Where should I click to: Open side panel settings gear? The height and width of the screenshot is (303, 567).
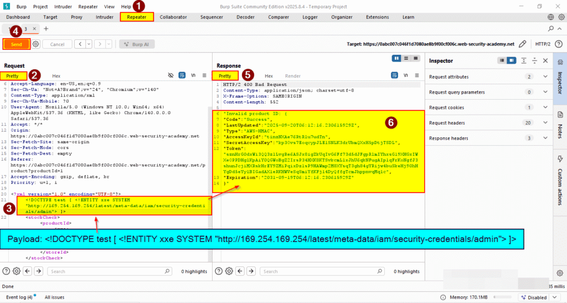coord(560,273)
